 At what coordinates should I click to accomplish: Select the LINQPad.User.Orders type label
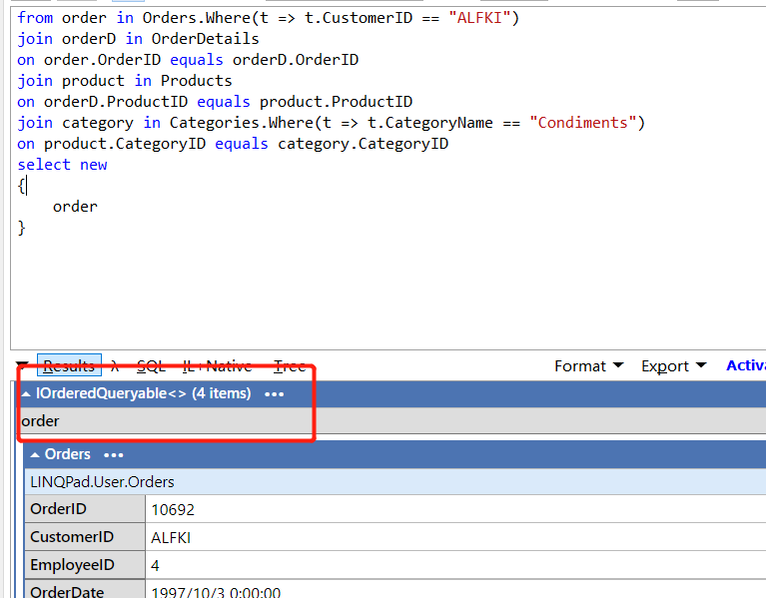(102, 482)
